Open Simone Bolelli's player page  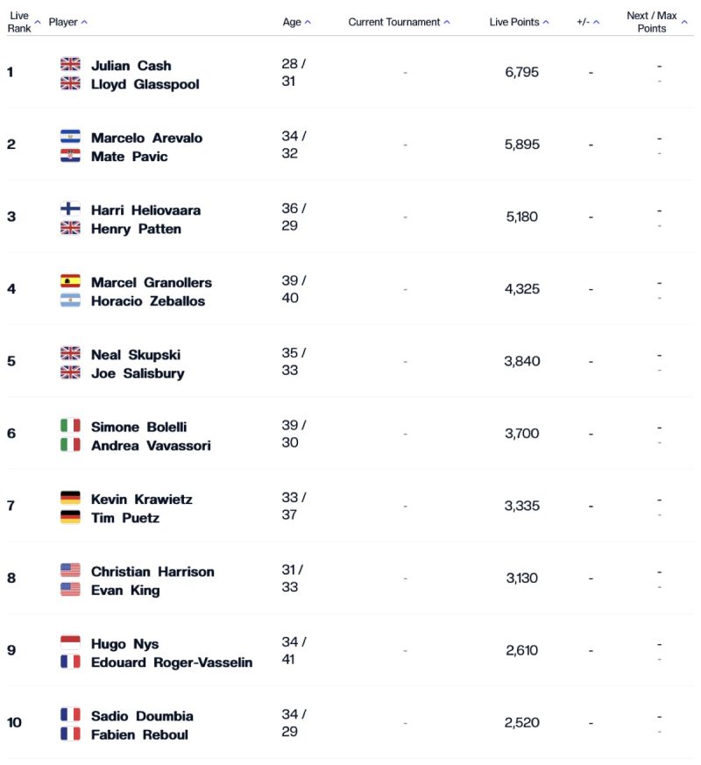click(x=138, y=427)
